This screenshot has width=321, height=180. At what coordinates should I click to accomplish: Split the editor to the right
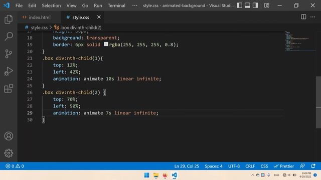(x=303, y=17)
